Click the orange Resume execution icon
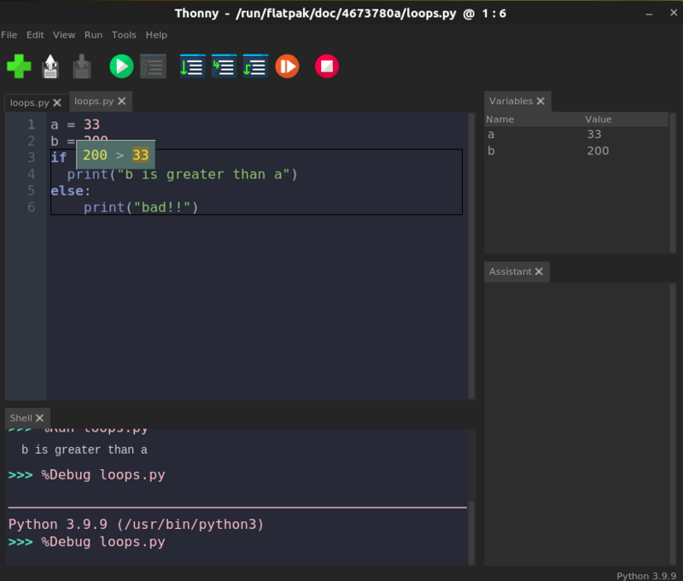The image size is (683, 581). 287,66
